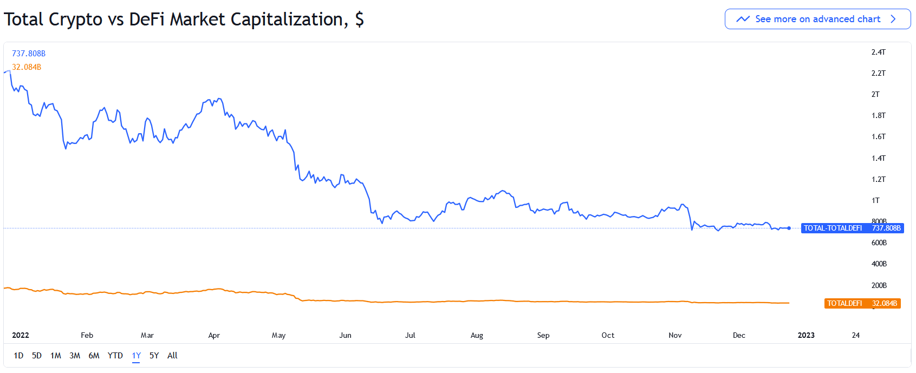The image size is (916, 373).
Task: Click the 2023 label on time axis
Action: [806, 335]
